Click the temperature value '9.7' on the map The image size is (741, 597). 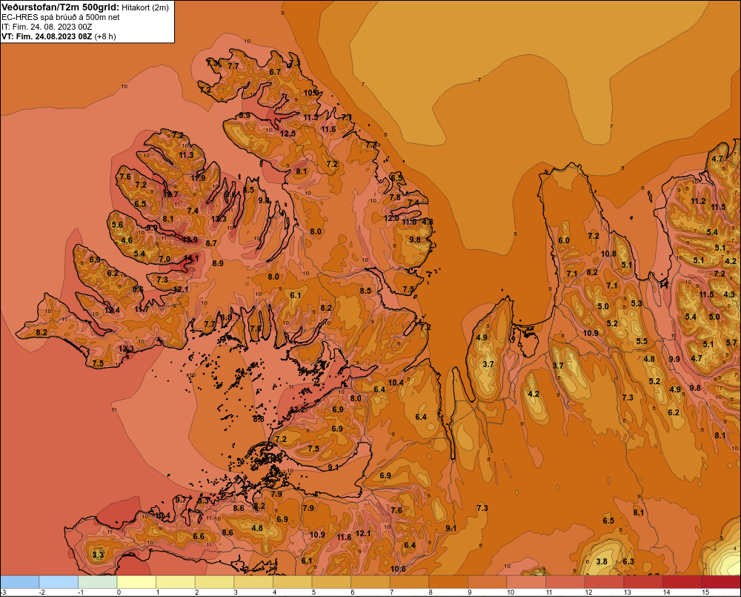click(181, 500)
